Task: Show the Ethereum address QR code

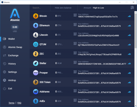Action: 75,25
